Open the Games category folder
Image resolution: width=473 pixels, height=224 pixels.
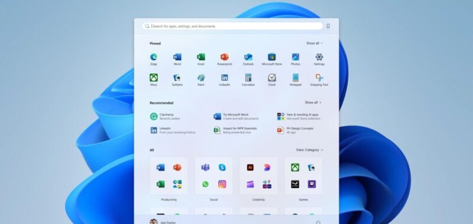coord(303,176)
